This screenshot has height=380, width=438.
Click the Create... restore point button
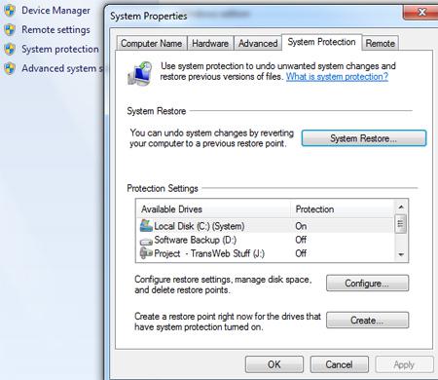(x=367, y=321)
